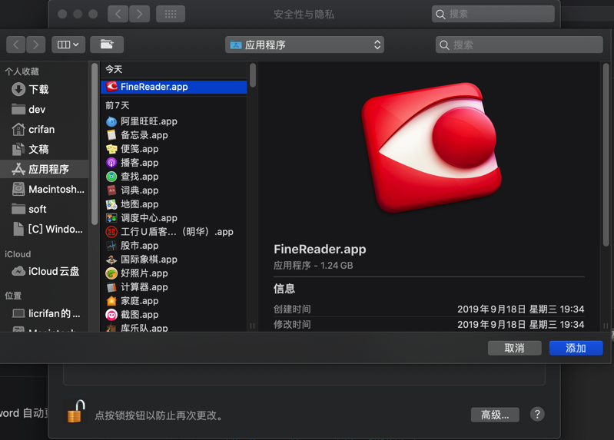This screenshot has height=440, width=614.
Task: Open crifan home folder in sidebar
Action: (45, 129)
